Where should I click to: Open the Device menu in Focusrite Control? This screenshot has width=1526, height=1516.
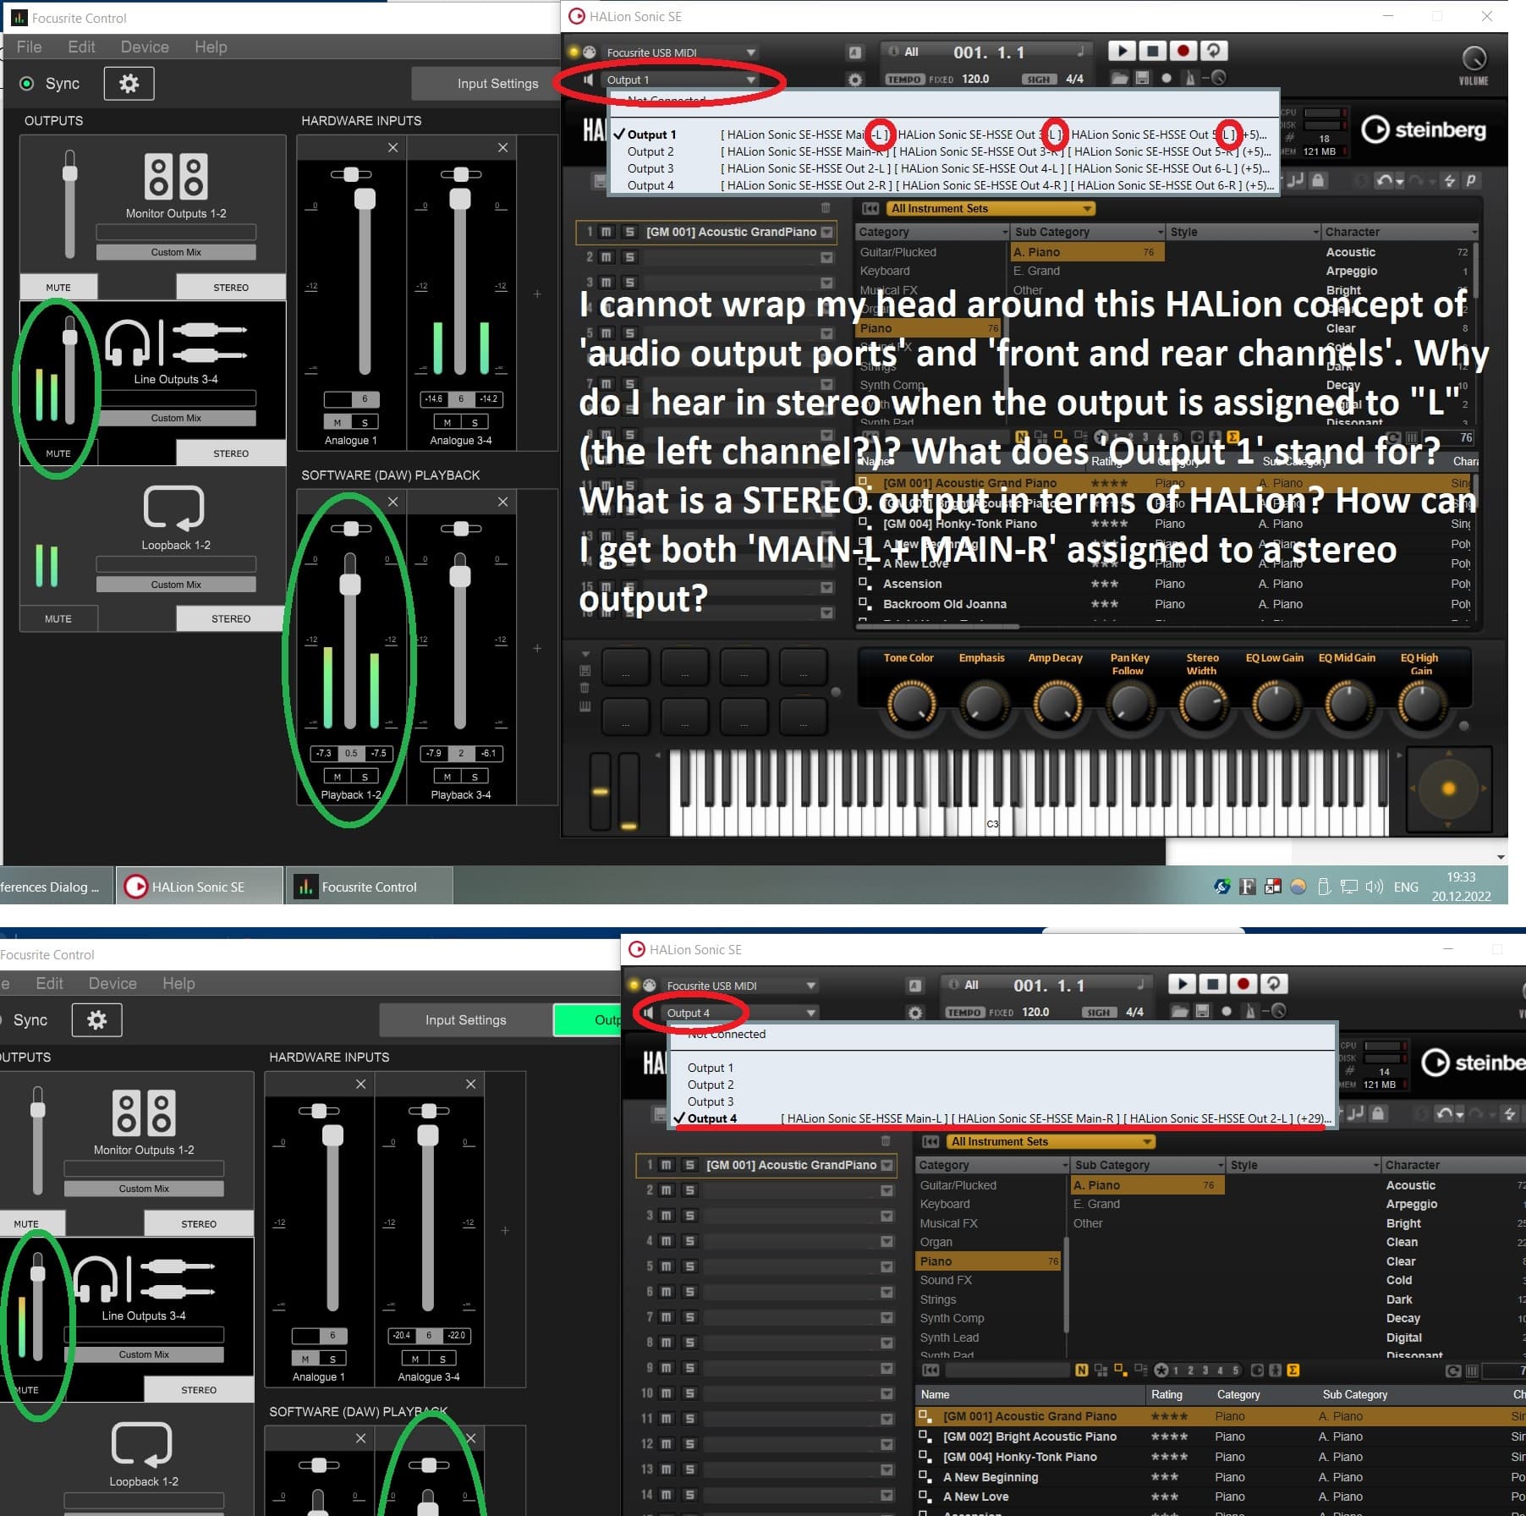(145, 47)
